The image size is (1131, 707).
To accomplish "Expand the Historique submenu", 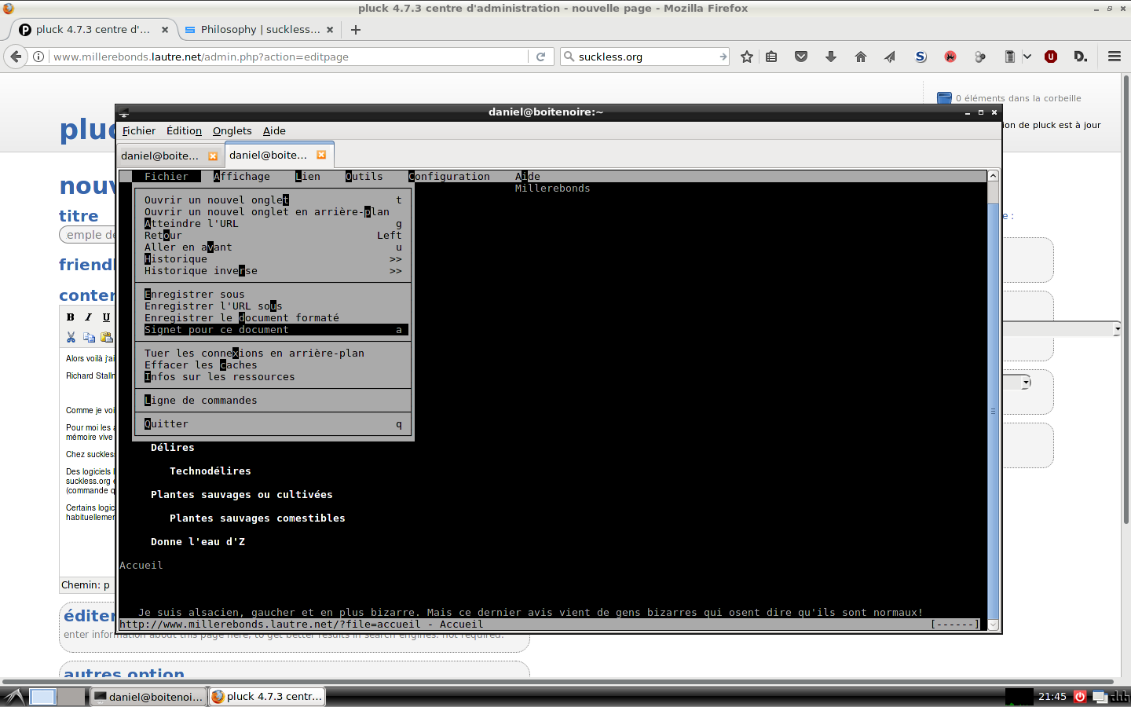I will point(273,259).
